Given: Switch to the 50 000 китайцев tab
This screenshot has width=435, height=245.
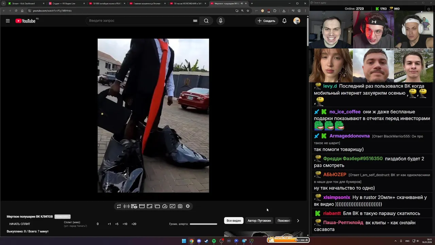Looking at the screenshot, I should (x=107, y=3).
